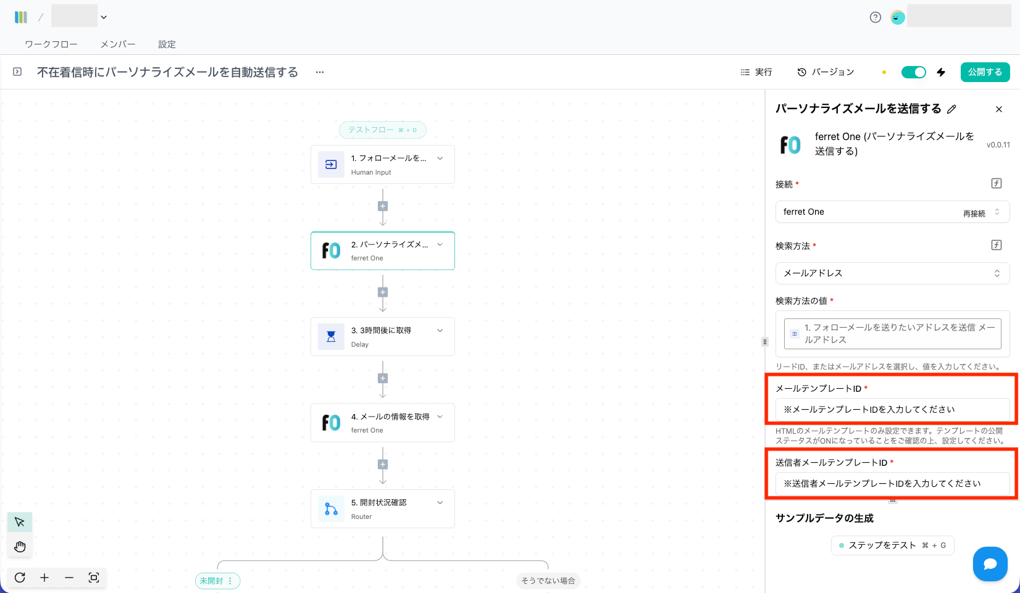Open the ferret One connection dropdown

tap(892, 212)
